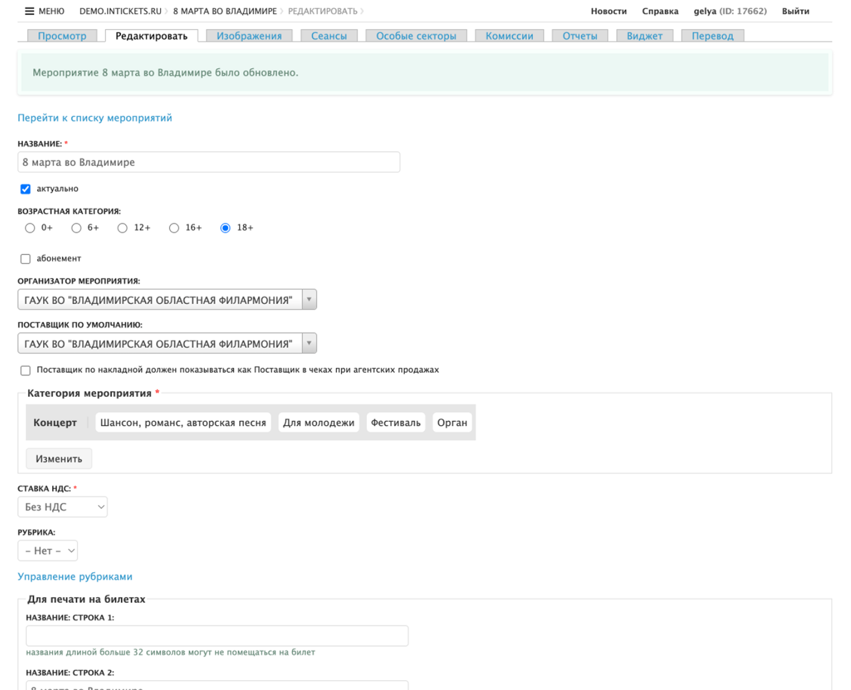Expand the РУБРИКА dropdown

point(48,551)
